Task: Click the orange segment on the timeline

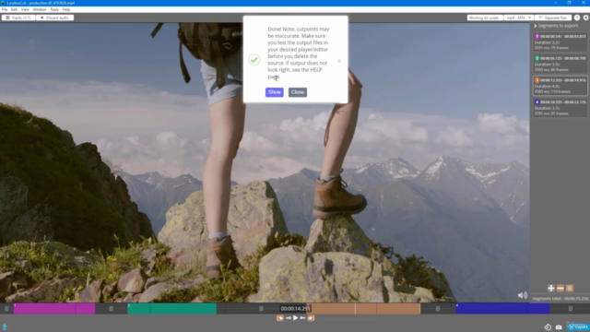Action: click(363, 309)
